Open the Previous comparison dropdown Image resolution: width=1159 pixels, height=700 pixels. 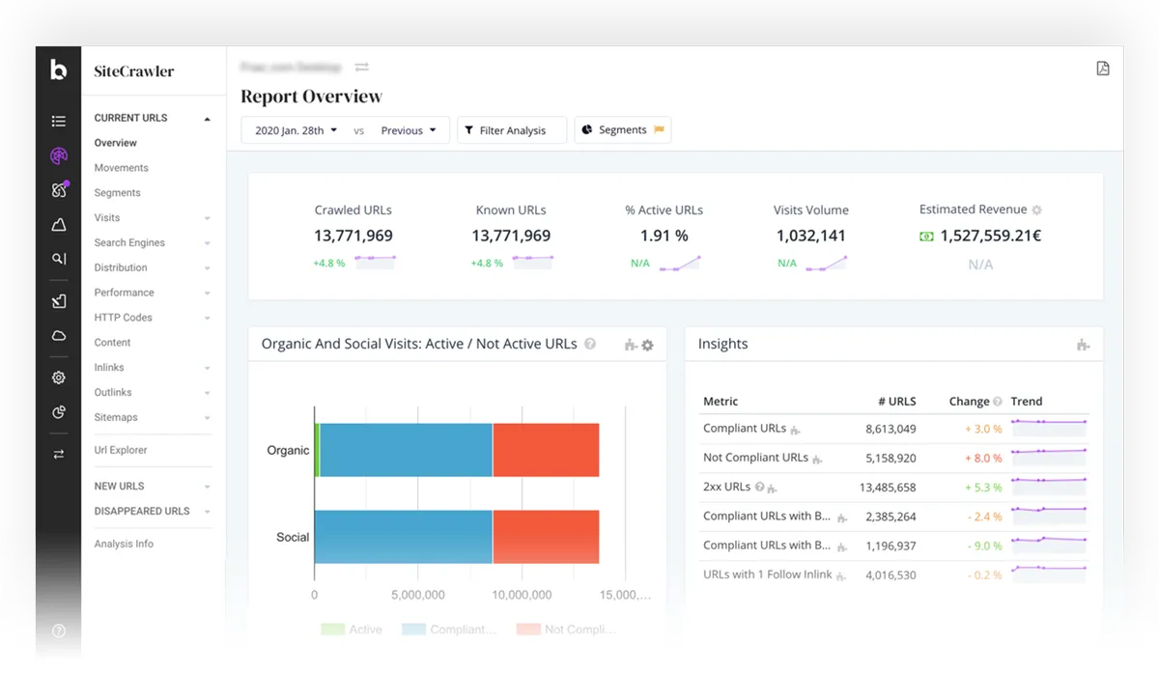409,130
